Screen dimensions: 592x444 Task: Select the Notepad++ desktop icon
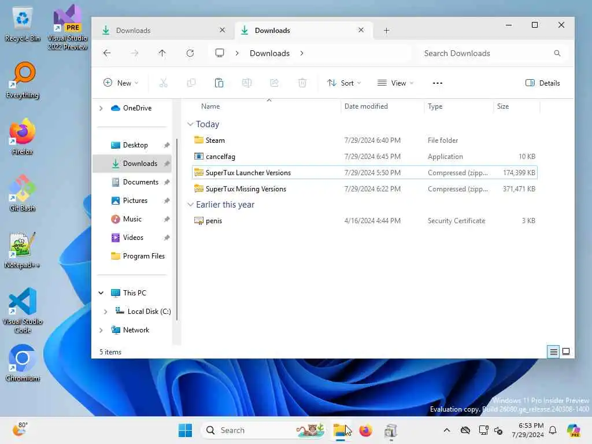(23, 250)
